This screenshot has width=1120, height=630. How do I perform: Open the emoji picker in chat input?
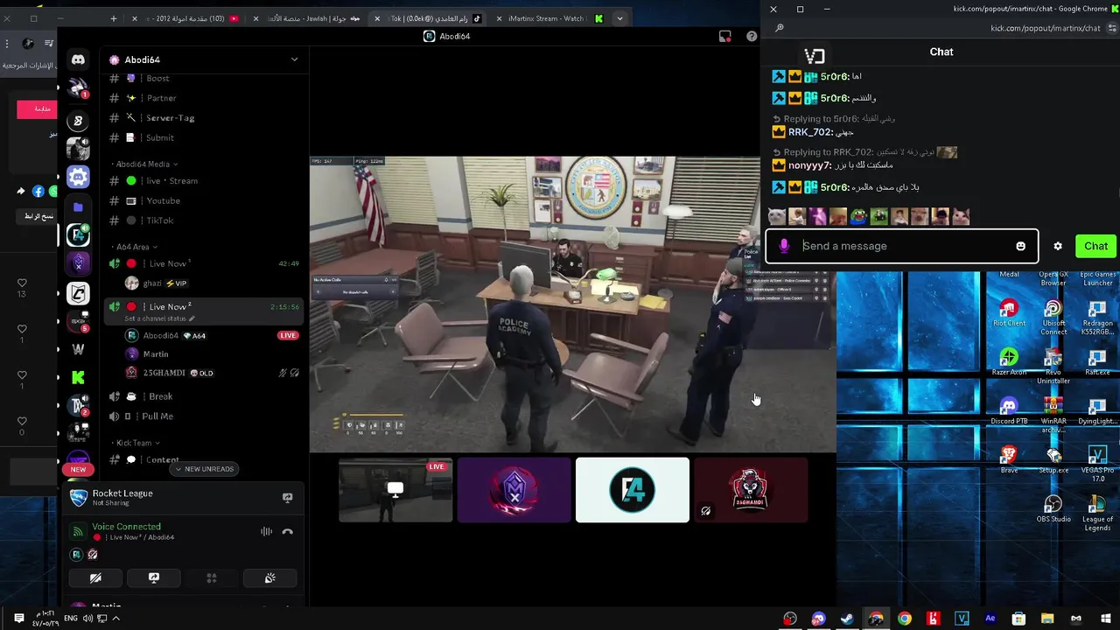(x=1020, y=246)
